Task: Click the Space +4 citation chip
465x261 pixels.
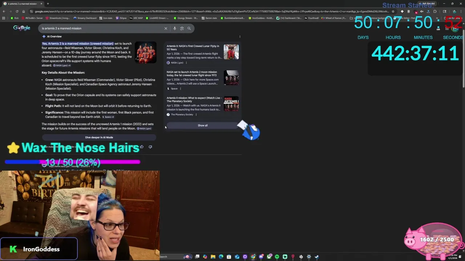Action: coord(108,117)
